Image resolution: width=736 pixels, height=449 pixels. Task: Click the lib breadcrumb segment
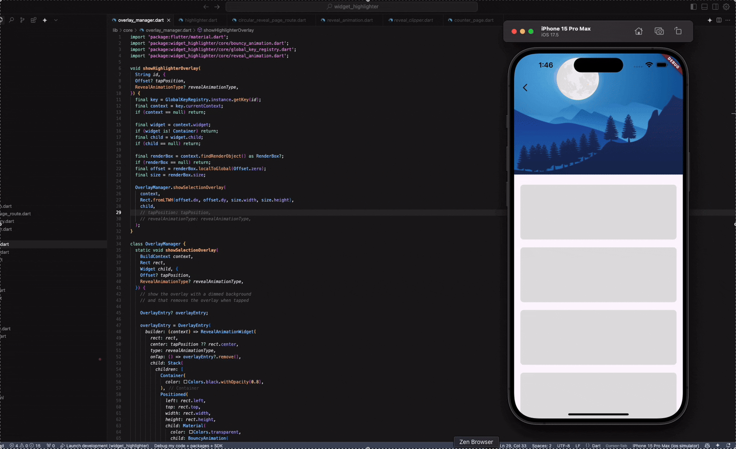click(115, 30)
